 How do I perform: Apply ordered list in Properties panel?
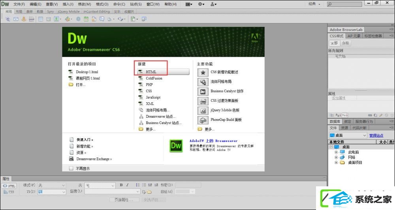(144, 185)
